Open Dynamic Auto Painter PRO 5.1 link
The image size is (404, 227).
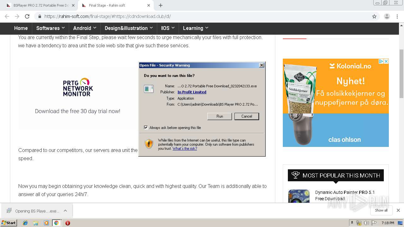[345, 195]
